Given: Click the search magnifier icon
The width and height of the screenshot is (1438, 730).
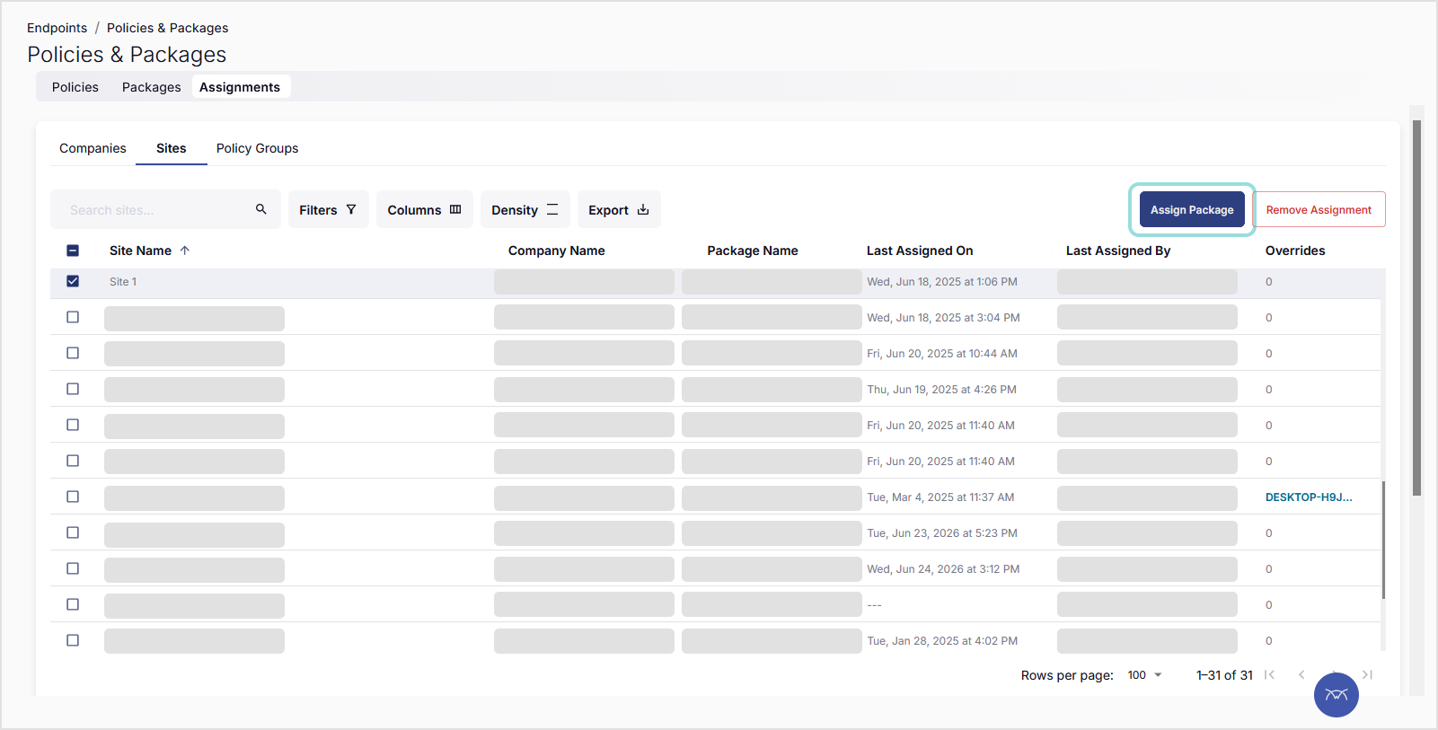Looking at the screenshot, I should (x=261, y=209).
